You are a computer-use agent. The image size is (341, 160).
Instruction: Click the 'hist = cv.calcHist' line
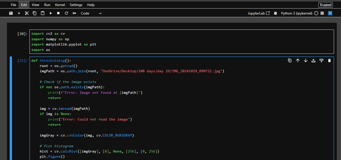click(99, 151)
